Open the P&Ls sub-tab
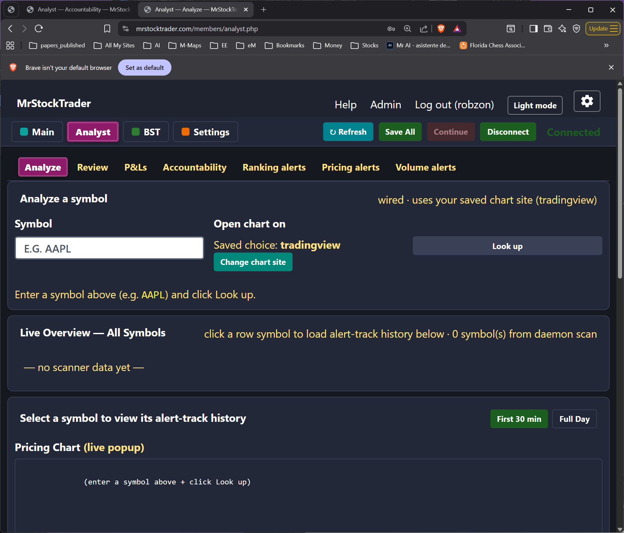 [135, 167]
